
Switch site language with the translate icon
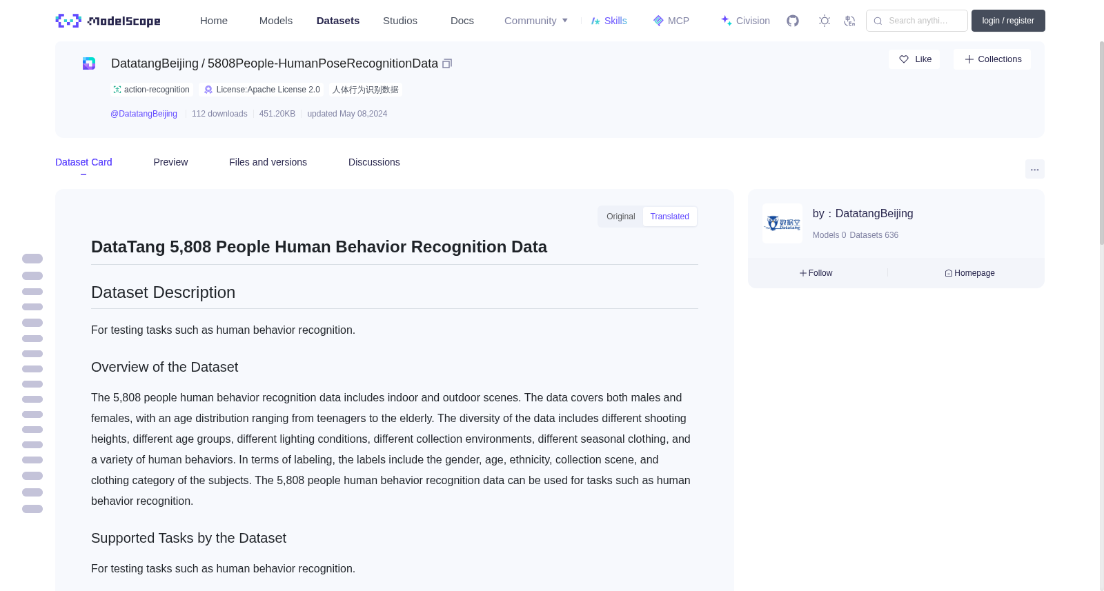tap(849, 21)
